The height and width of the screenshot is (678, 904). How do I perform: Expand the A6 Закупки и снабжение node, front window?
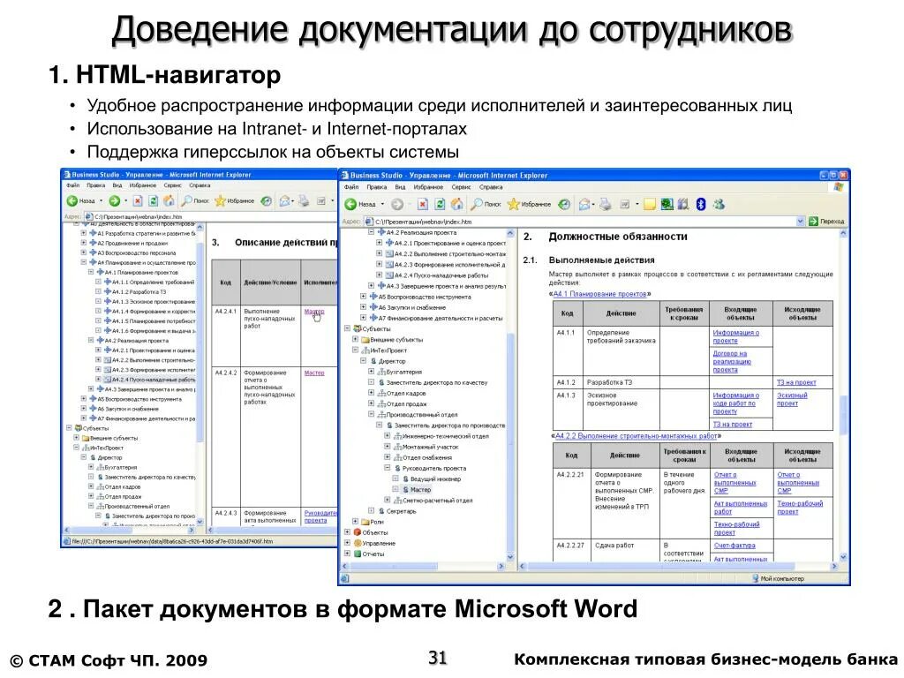tap(363, 307)
